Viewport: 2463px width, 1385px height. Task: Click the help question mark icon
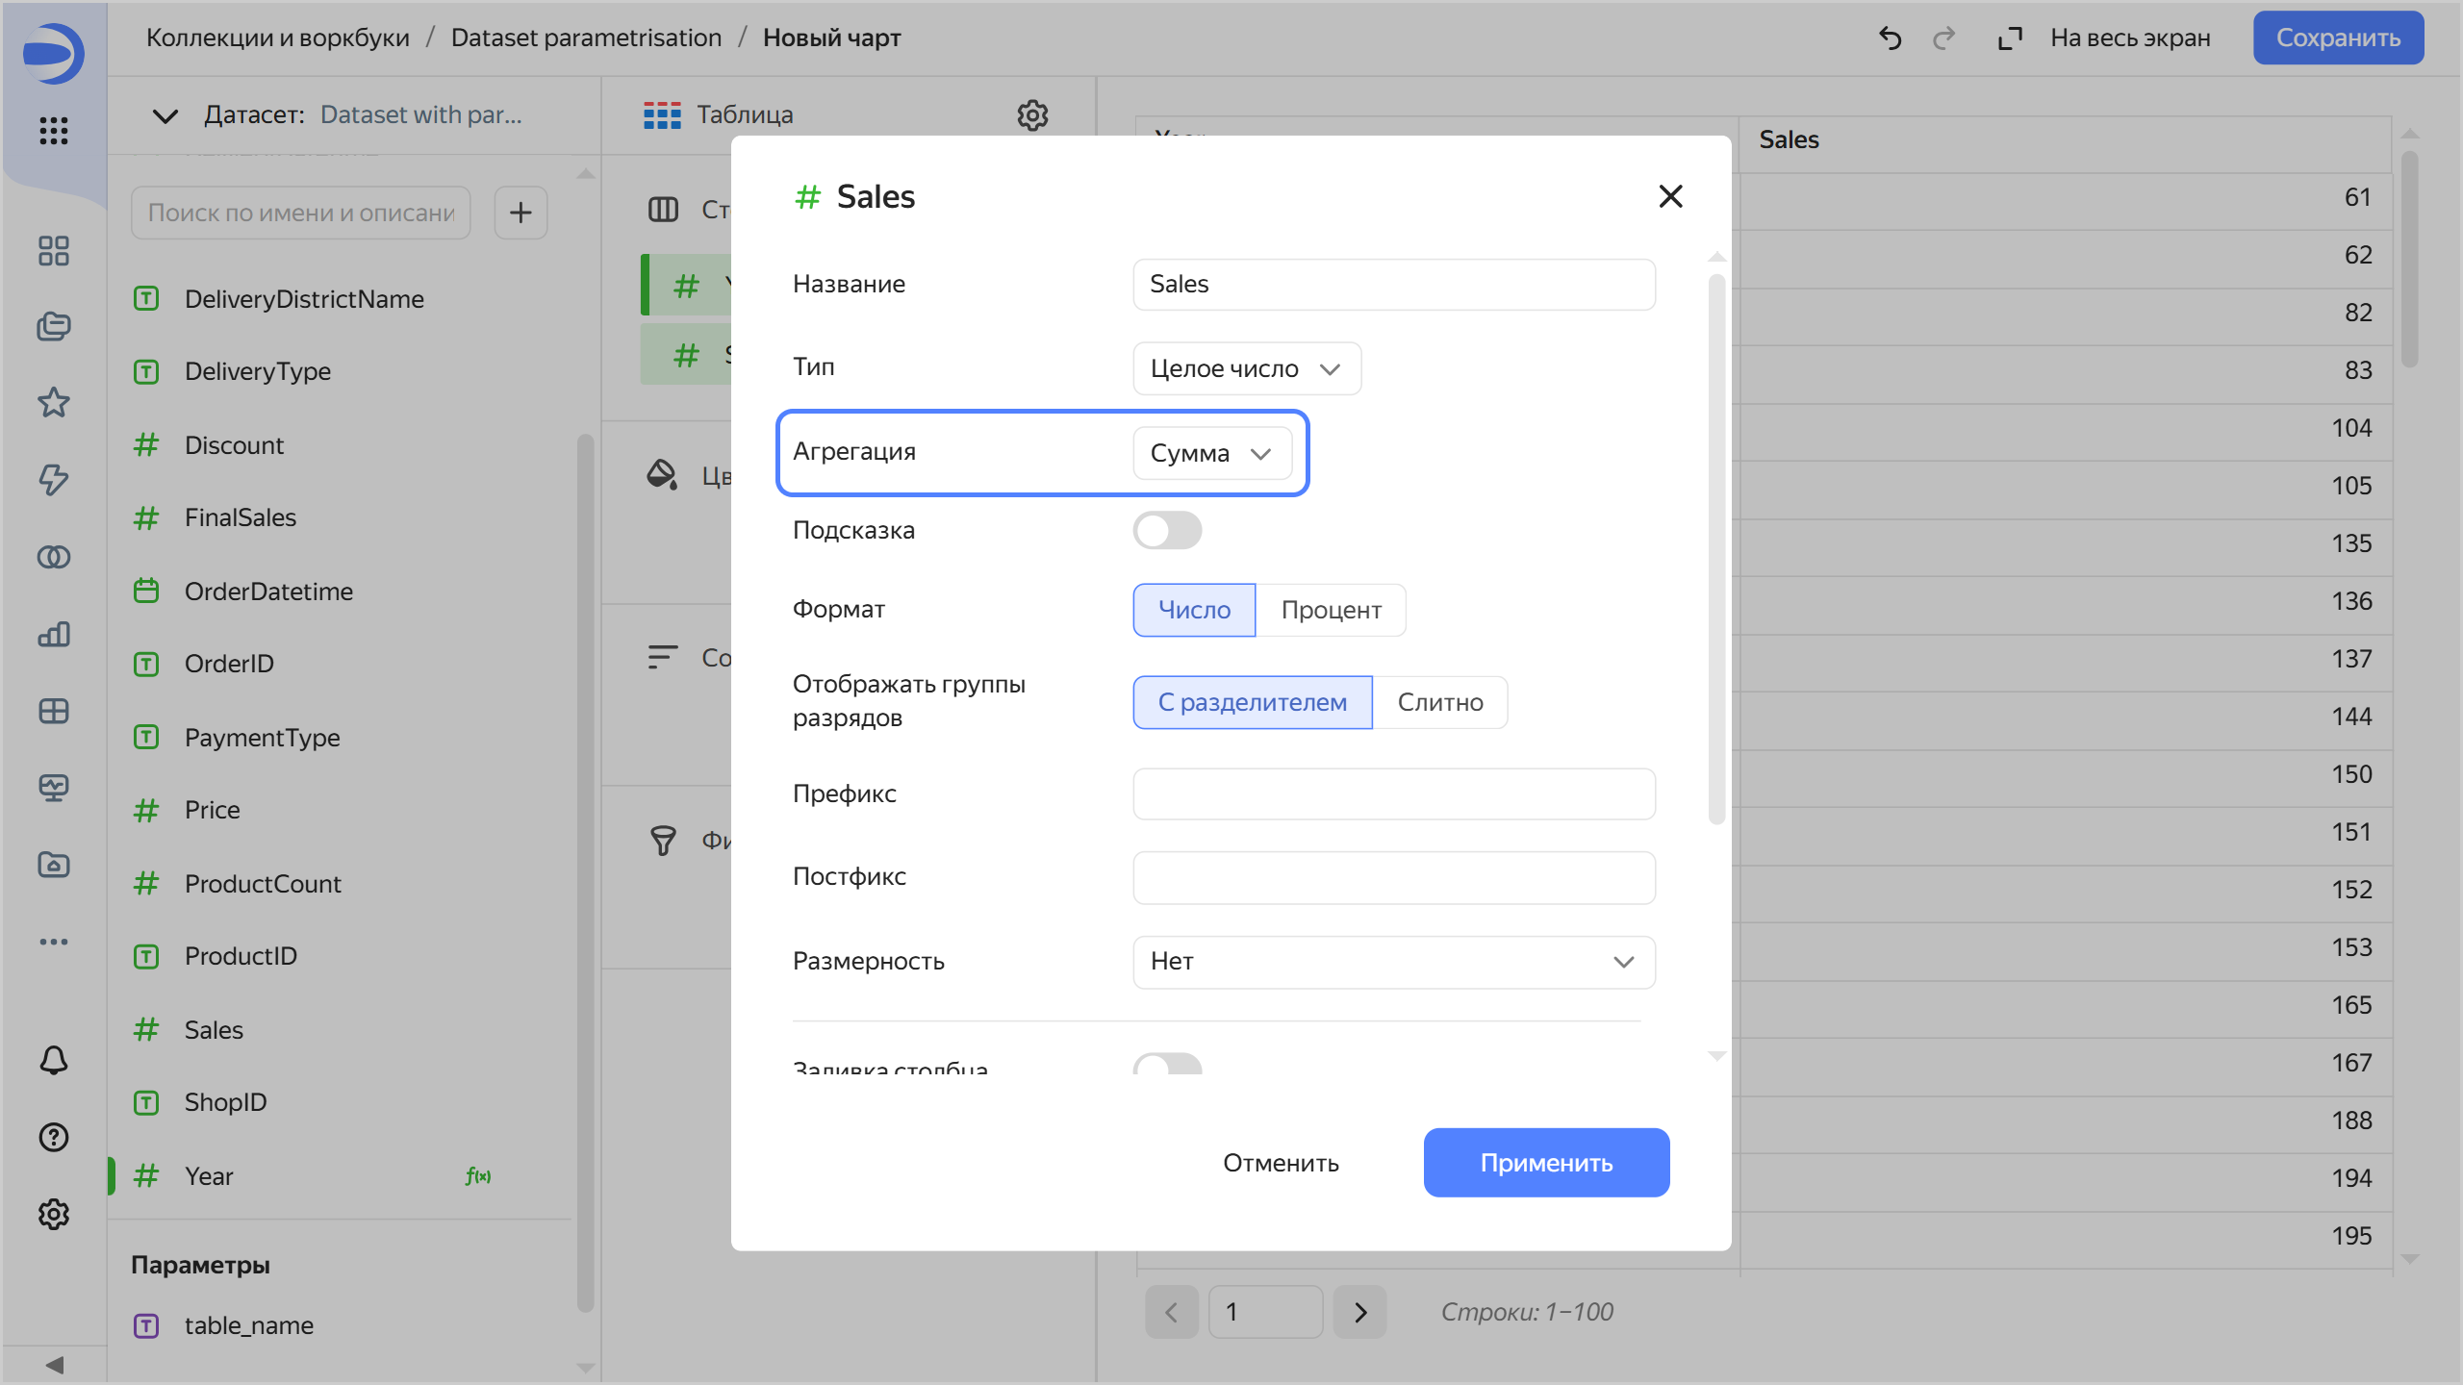pyautogui.click(x=54, y=1137)
